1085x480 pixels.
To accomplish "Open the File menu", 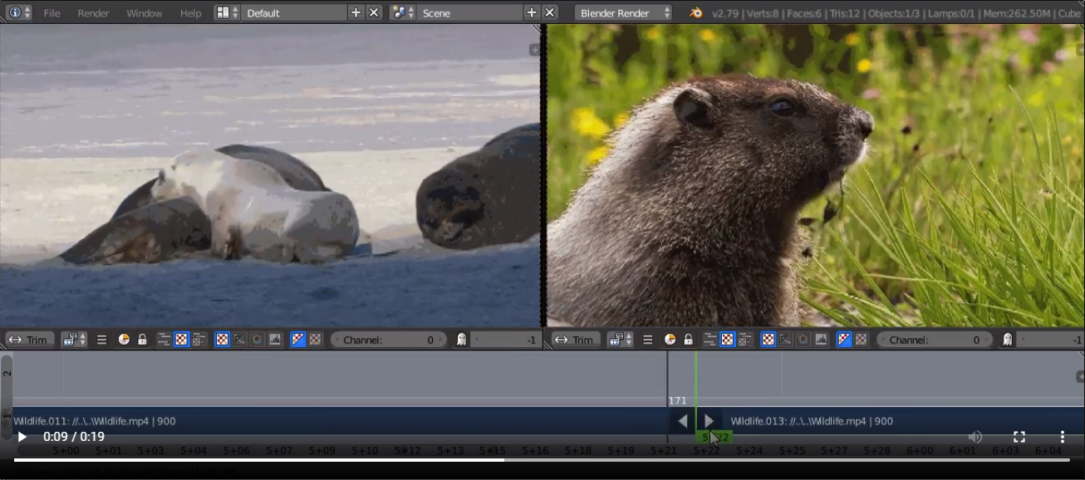I will [52, 12].
